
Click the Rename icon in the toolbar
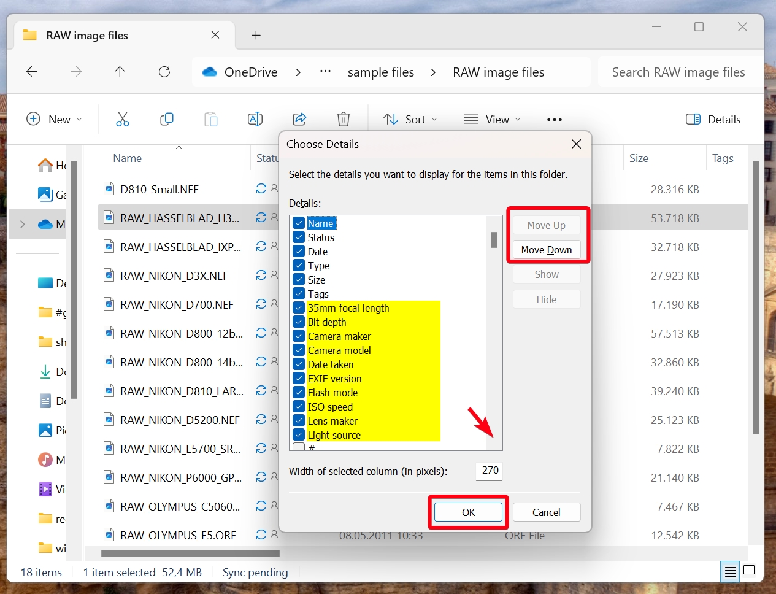coord(255,118)
